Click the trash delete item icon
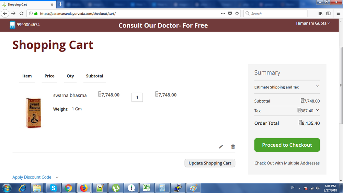The image size is (343, 193). tap(233, 147)
